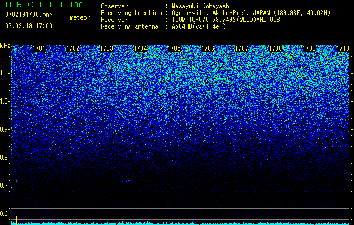The width and height of the screenshot is (354, 225).
Task: Click the 1.0 frequency axis label
Action: [5, 101]
